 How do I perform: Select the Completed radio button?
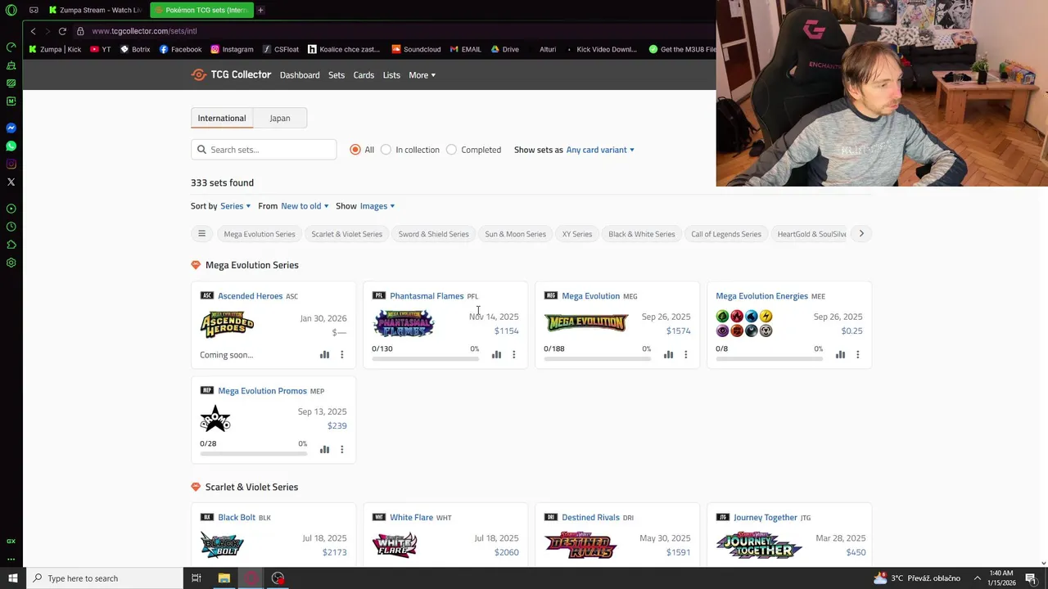click(452, 150)
